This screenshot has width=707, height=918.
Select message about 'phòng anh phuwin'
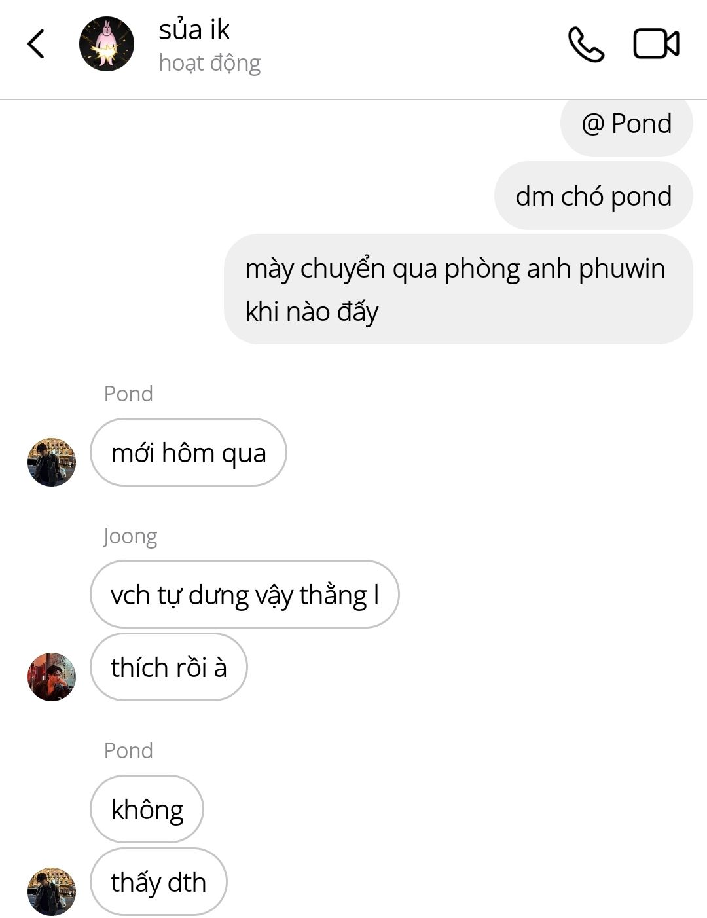point(458,289)
